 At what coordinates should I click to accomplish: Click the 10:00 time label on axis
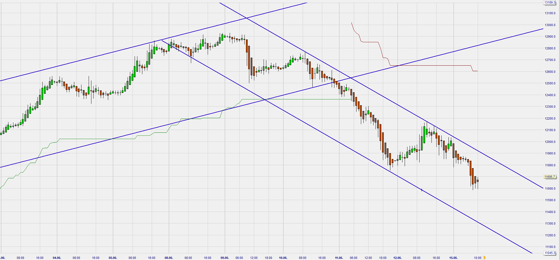478,258
